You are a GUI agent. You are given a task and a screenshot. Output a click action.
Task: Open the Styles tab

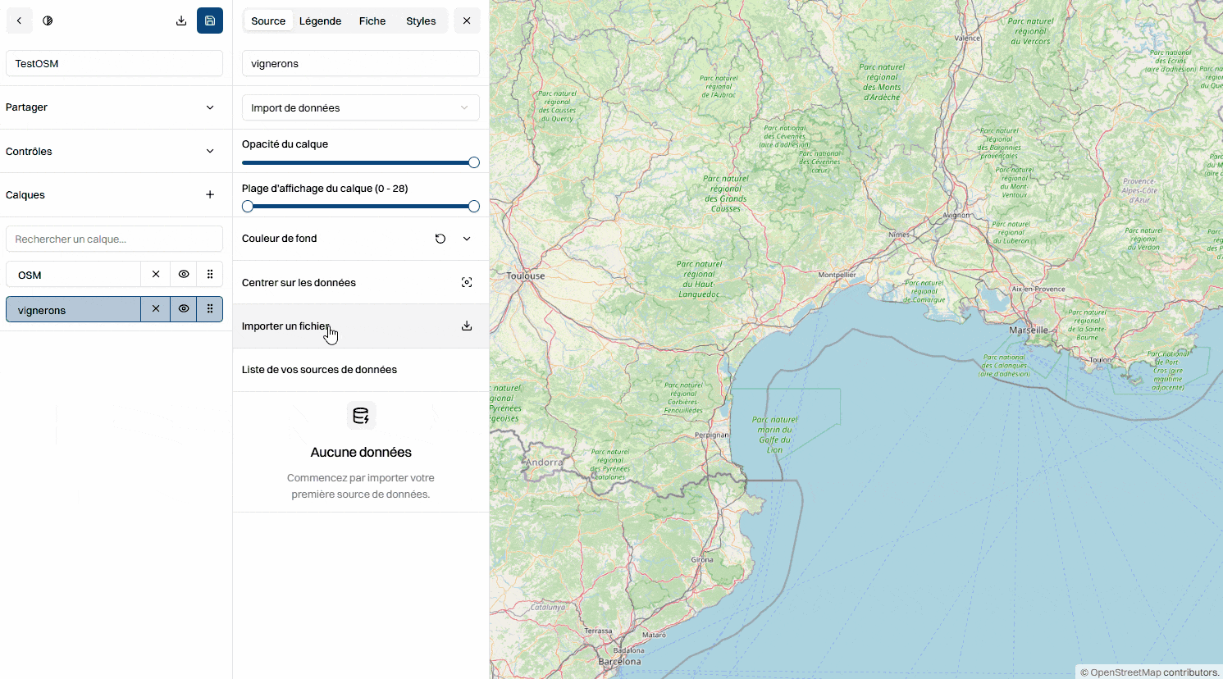pos(421,21)
